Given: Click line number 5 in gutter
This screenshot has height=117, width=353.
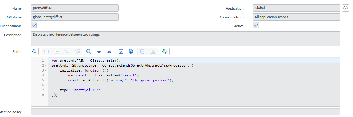Looking at the screenshot, I should (x=43, y=80).
